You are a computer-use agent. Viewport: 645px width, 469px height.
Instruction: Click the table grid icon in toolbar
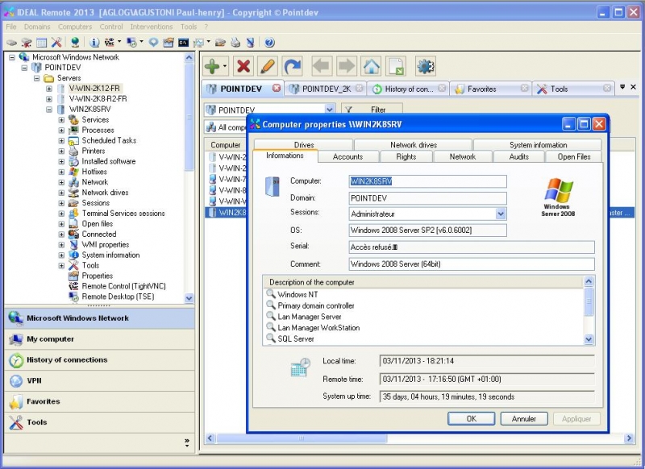coord(42,43)
